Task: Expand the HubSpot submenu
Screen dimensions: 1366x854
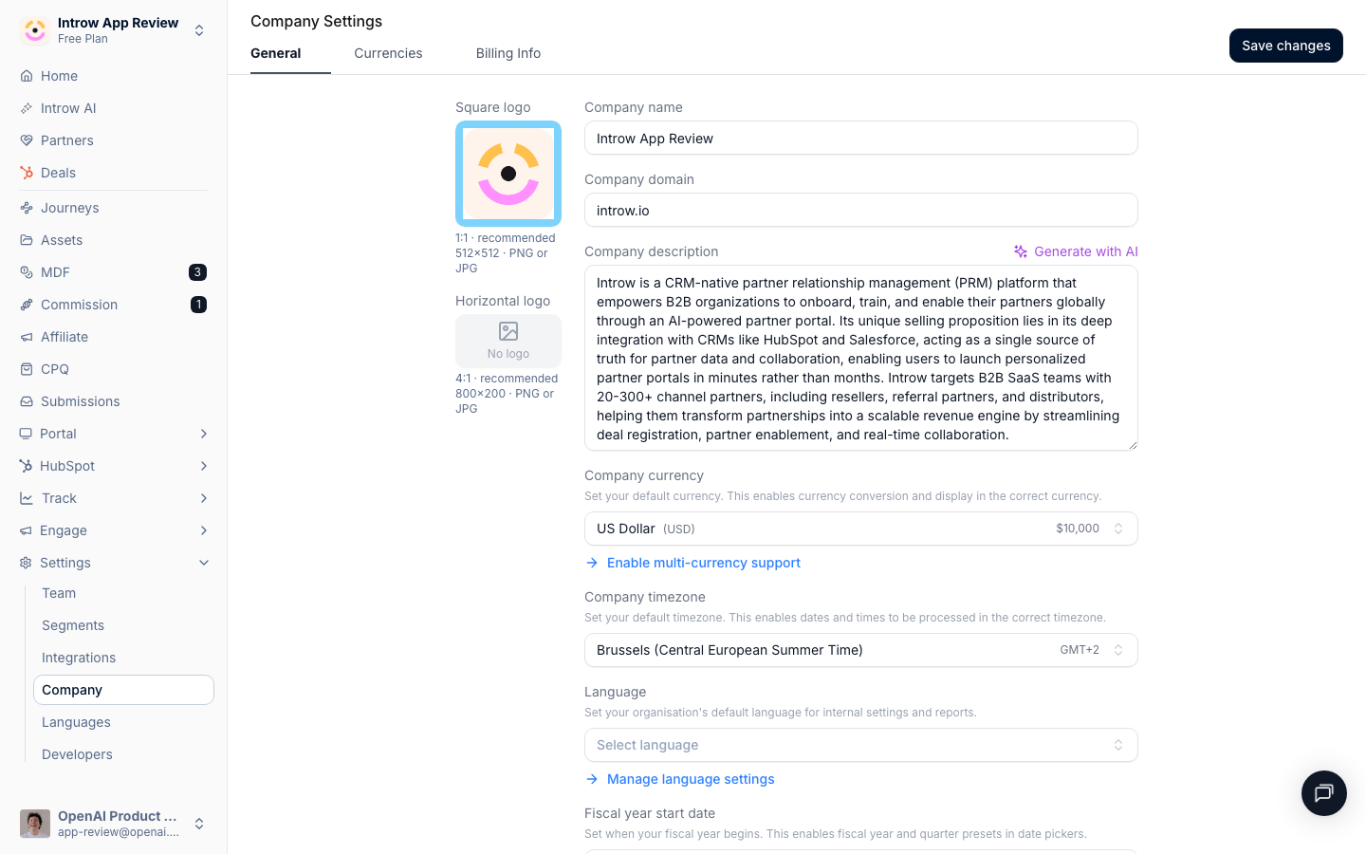Action: (x=204, y=466)
